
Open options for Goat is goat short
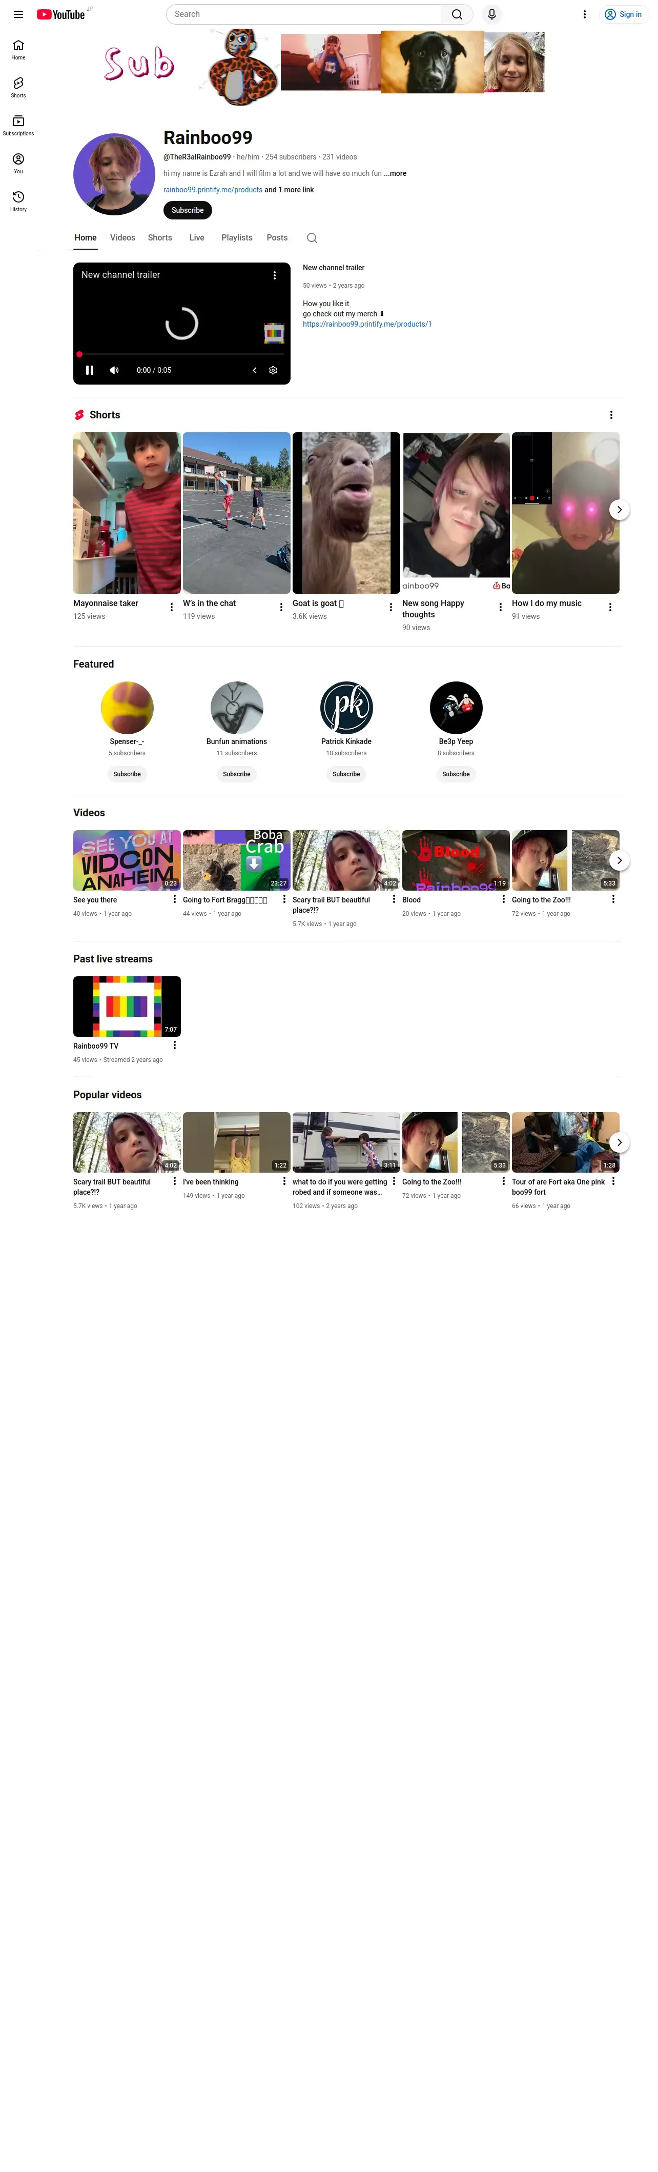(x=391, y=607)
